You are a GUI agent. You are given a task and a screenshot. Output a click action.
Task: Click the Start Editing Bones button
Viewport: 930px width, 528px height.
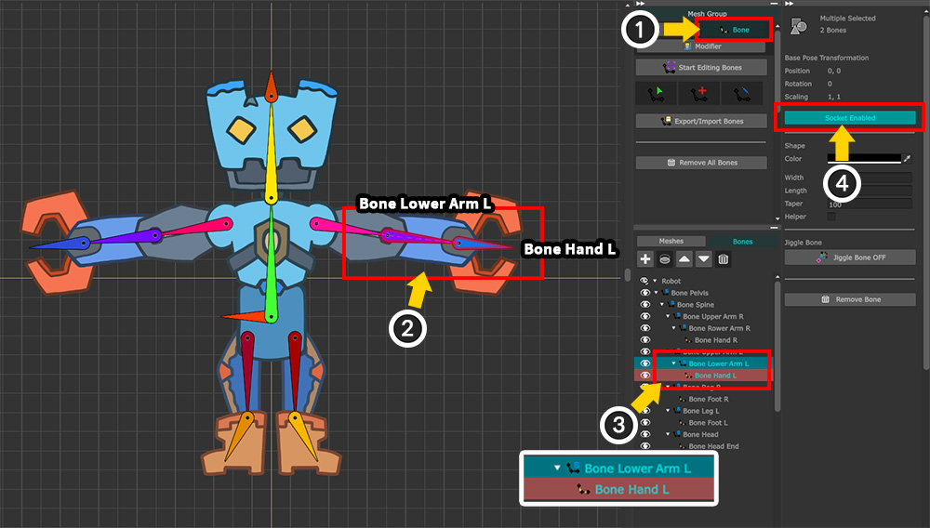tap(702, 67)
